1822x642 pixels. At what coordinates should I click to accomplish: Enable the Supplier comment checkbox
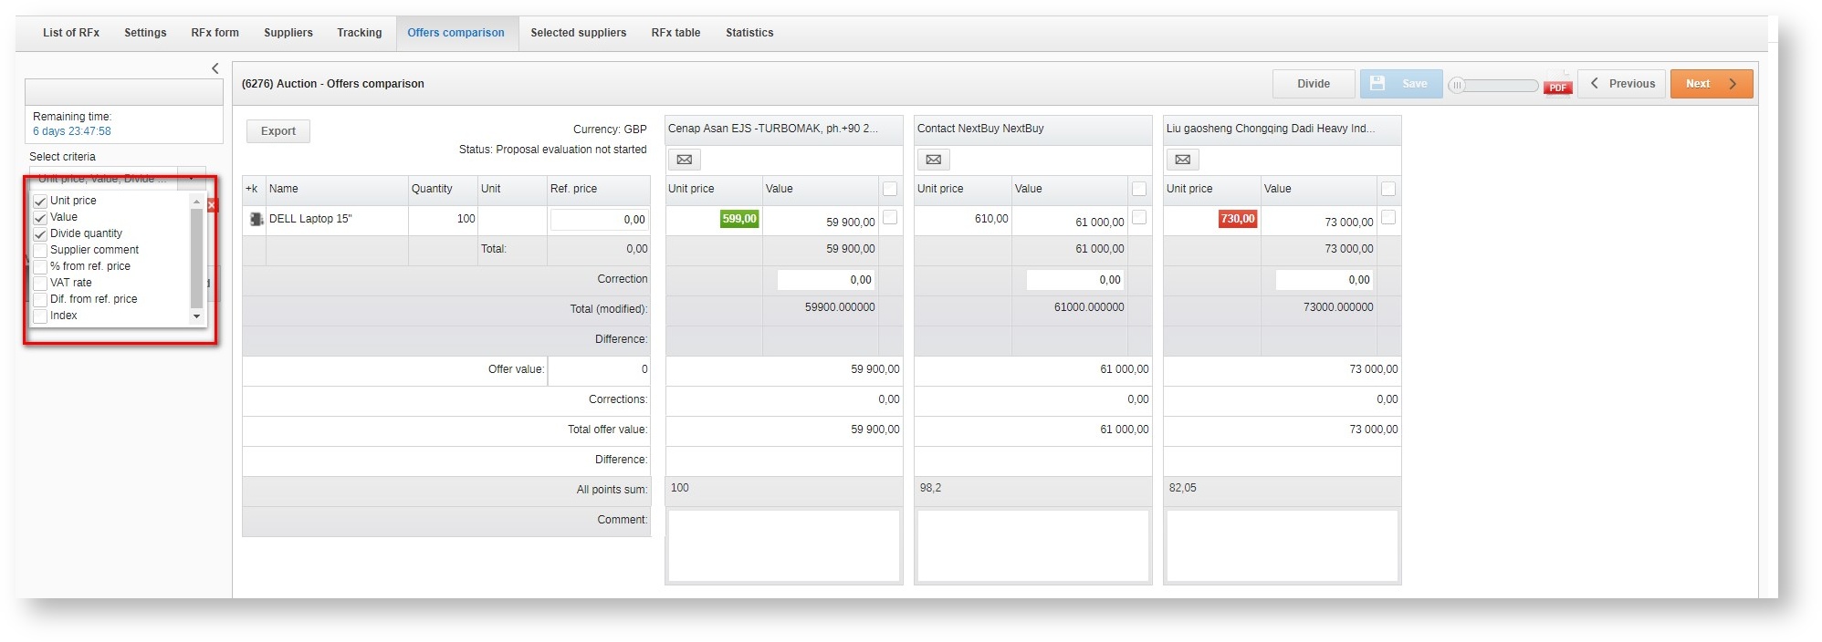[x=40, y=251]
